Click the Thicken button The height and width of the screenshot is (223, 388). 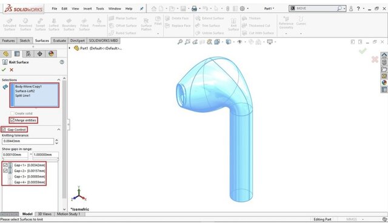click(252, 18)
